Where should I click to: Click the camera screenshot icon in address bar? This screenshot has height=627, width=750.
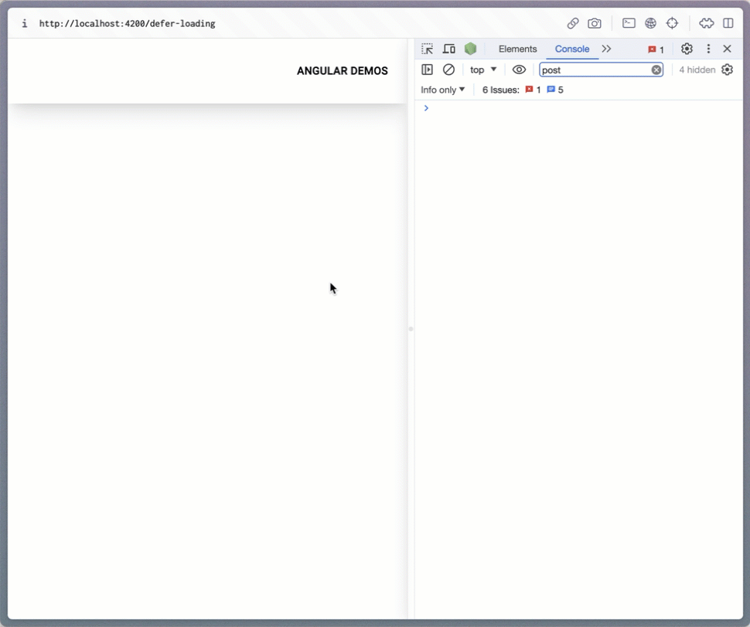(x=595, y=23)
